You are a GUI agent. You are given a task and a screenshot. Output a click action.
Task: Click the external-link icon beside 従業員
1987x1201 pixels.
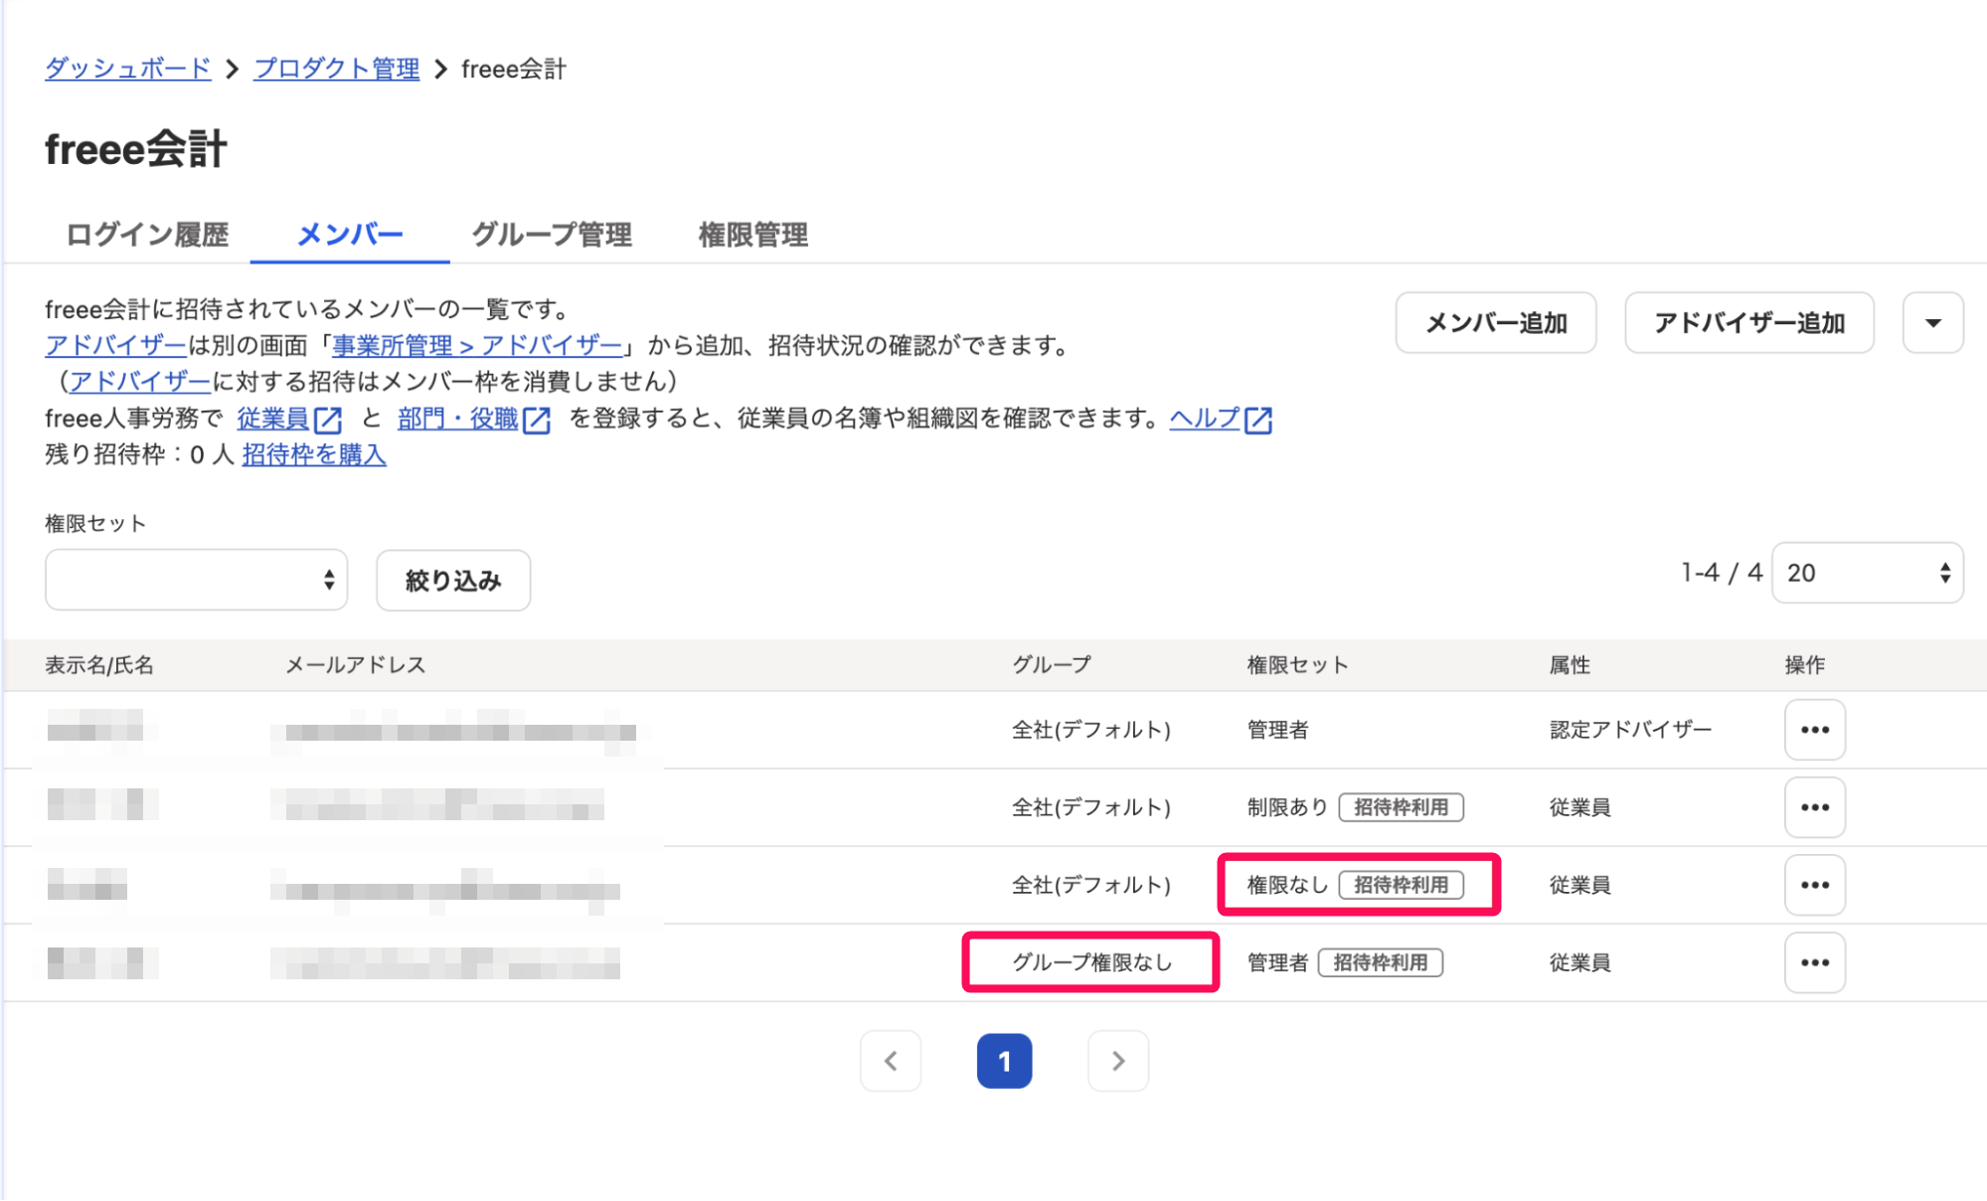tap(328, 420)
